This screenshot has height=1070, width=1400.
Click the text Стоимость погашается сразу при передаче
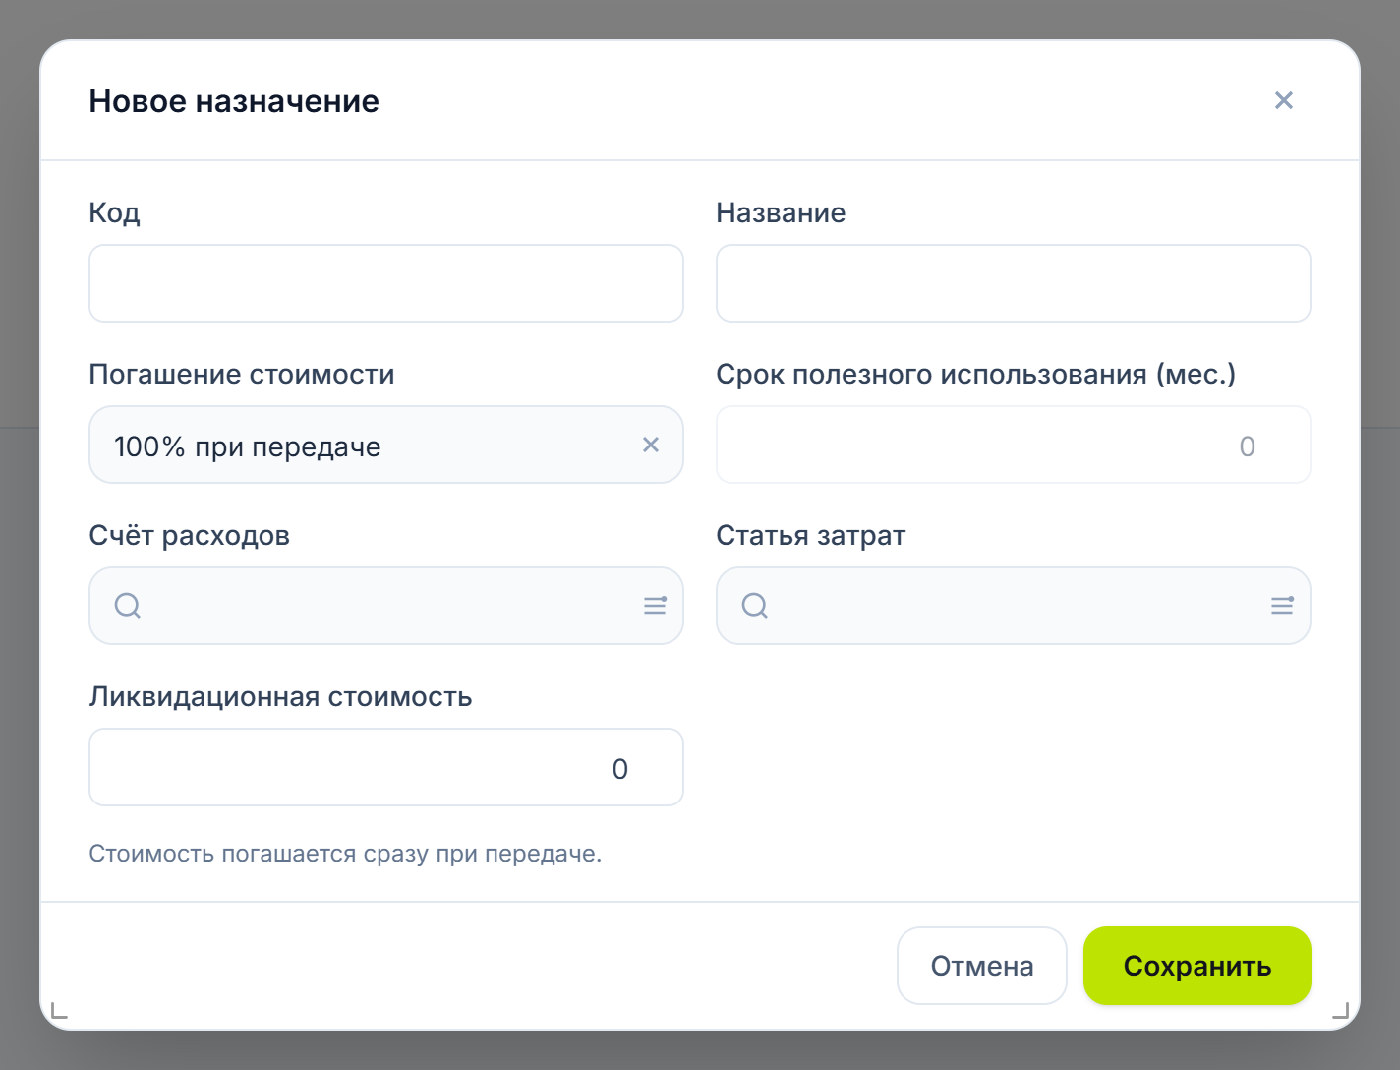click(345, 854)
